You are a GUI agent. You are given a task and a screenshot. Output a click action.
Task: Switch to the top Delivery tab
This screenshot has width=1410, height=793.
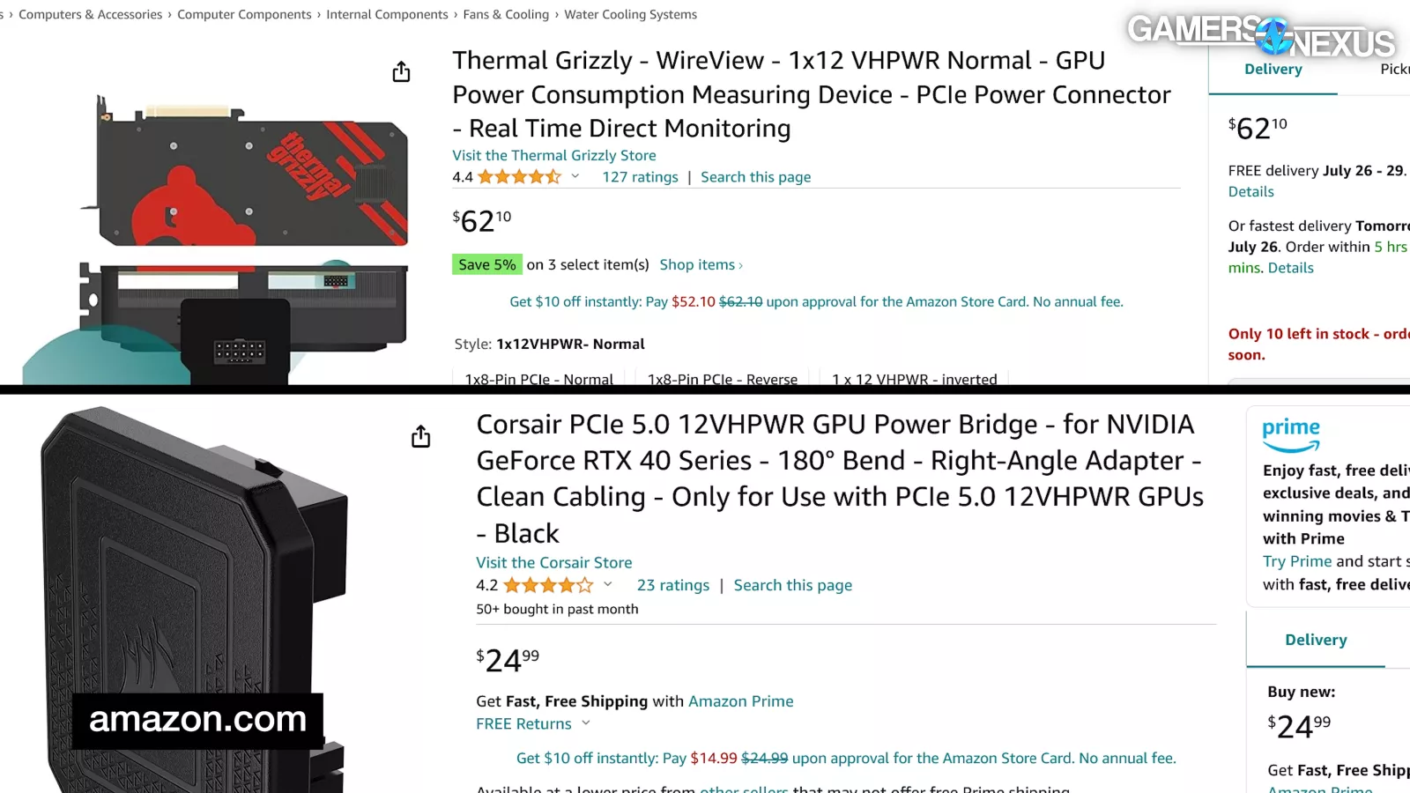1273,69
